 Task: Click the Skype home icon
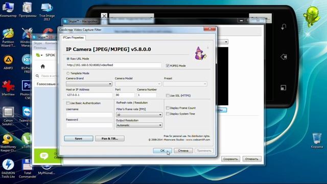coord(43,66)
